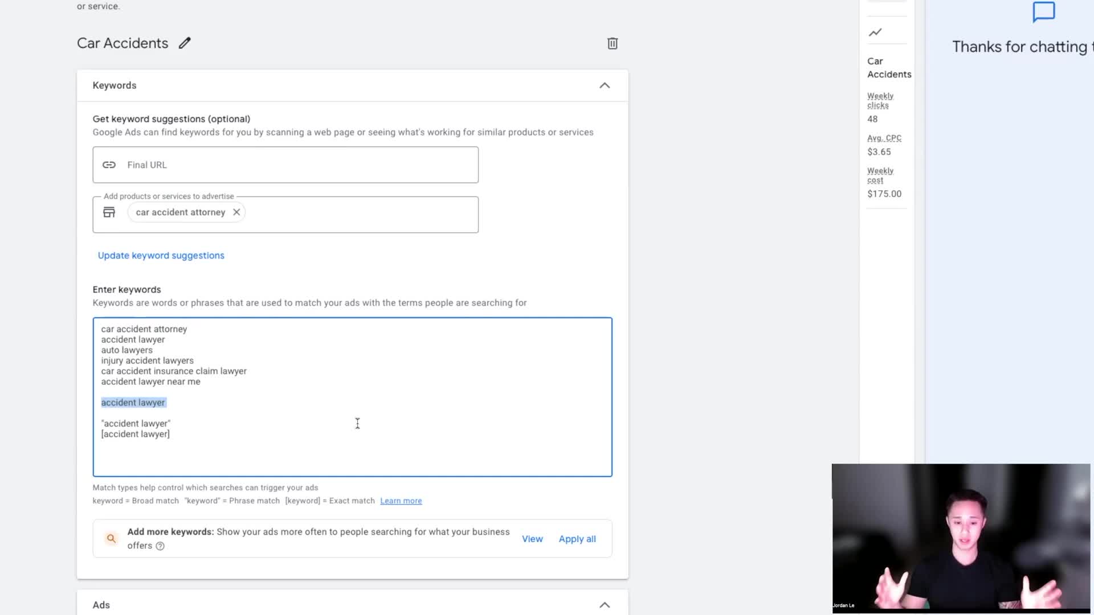
Task: Click the trend chart icon in sidebar
Action: tap(875, 32)
